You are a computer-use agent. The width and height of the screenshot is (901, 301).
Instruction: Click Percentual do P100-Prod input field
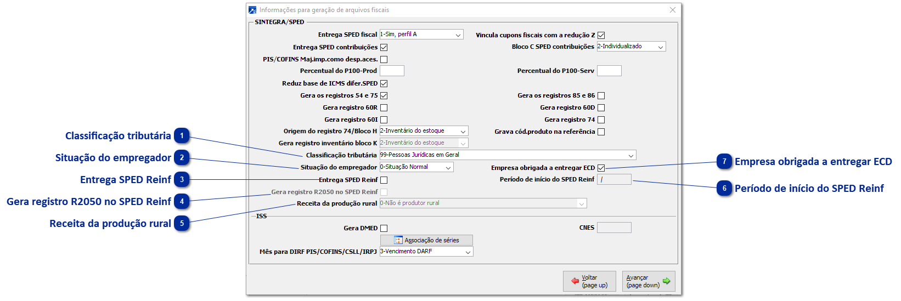tap(392, 71)
